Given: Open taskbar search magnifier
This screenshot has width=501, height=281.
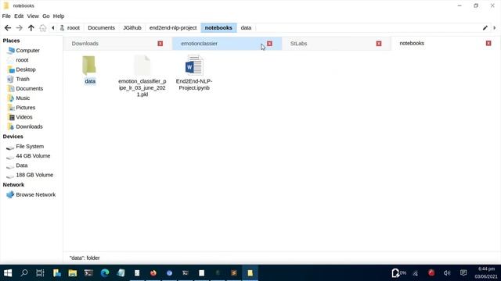Looking at the screenshot, I should (24, 273).
